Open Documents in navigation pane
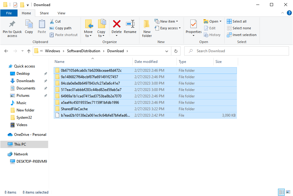This screenshot has width=293, height=196. (26, 88)
